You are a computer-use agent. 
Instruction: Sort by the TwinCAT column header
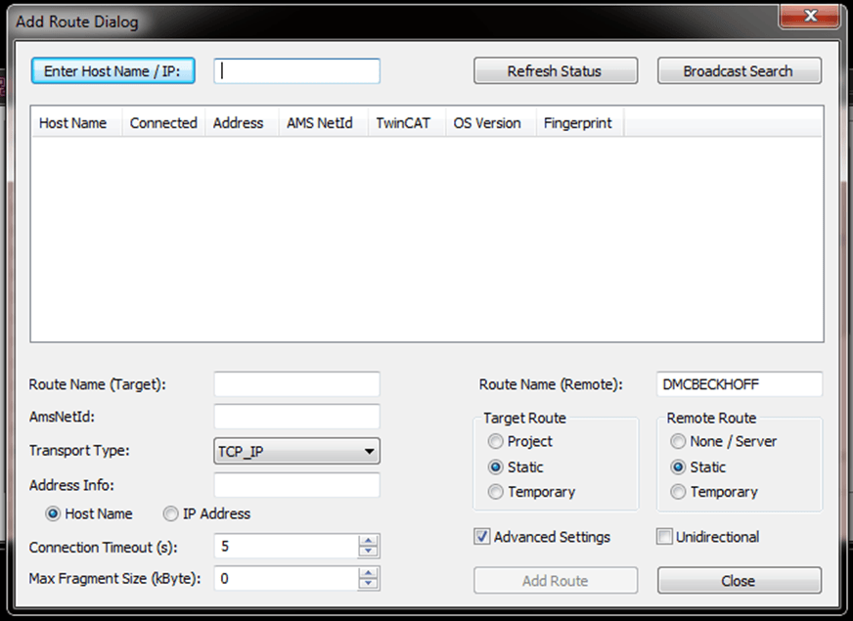407,123
